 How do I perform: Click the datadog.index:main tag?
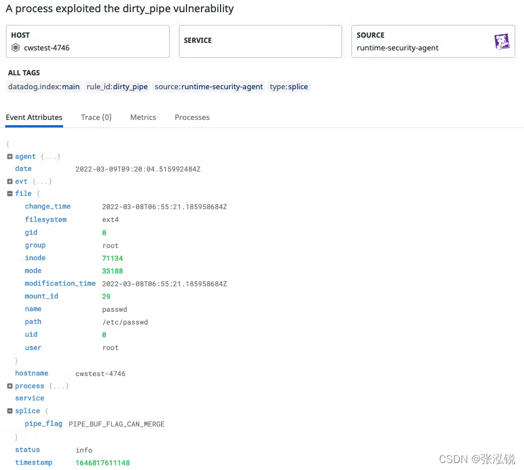44,87
